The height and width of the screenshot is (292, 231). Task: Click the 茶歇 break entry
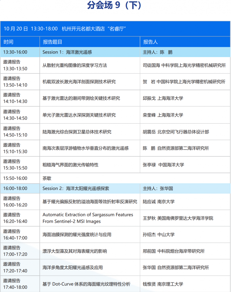point(47,178)
